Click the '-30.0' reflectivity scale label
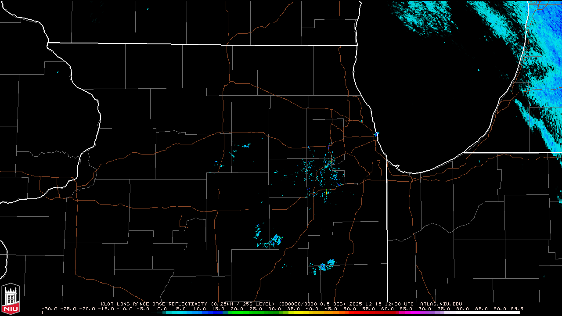Image resolution: width=562 pixels, height=316 pixels. point(50,309)
